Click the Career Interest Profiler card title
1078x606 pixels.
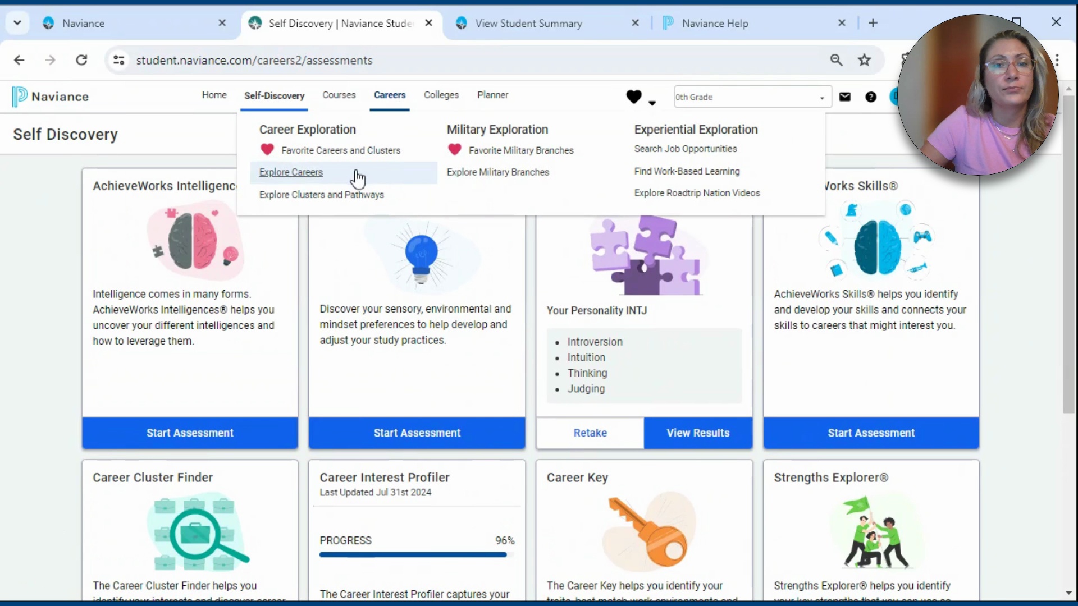(385, 478)
